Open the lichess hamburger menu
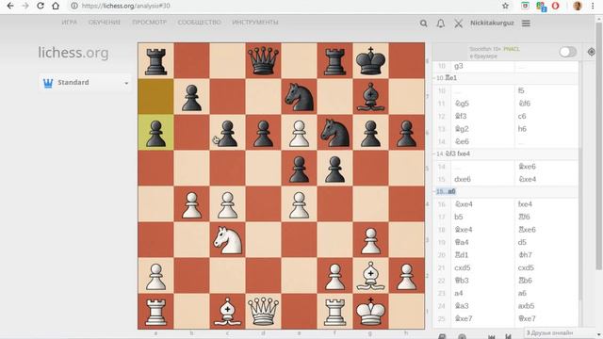 coord(526,24)
